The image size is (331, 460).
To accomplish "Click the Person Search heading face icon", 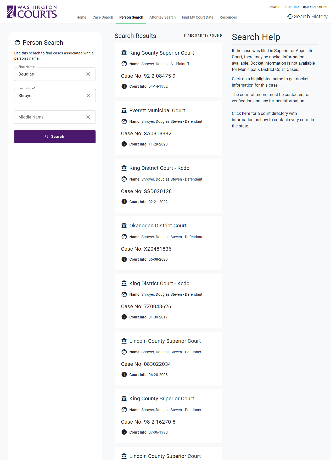I will click(x=18, y=43).
